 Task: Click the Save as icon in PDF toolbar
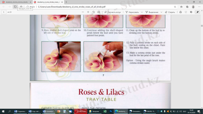tap(191, 12)
